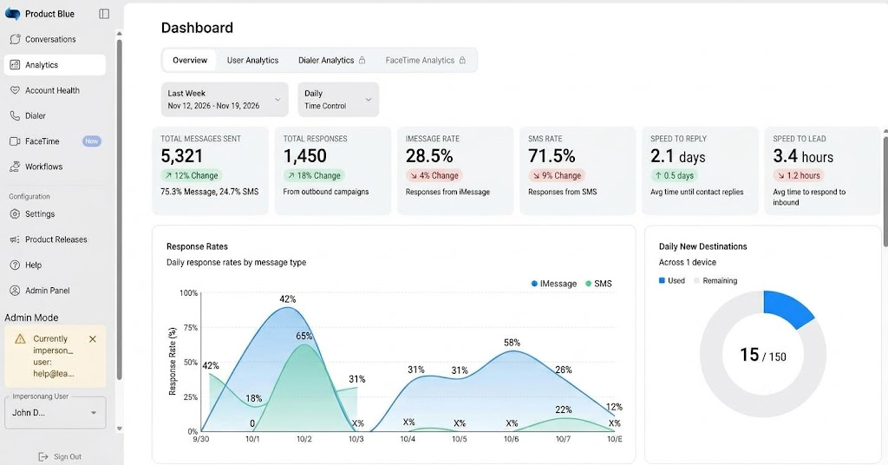This screenshot has height=465, width=888.
Task: Expand the Impersonating User John D dropdown
Action: pyautogui.click(x=55, y=412)
